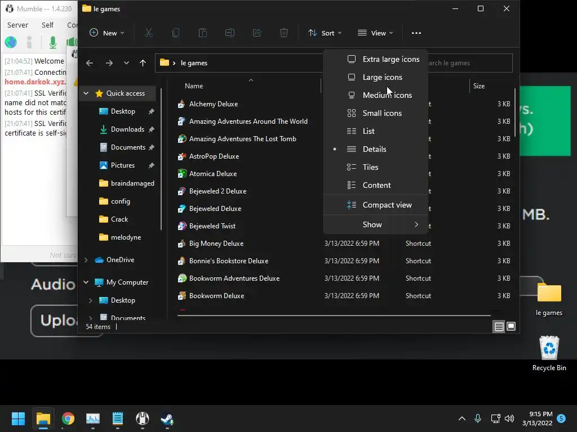This screenshot has width=577, height=432.
Task: Open recent locations dropdown chevron
Action: pos(126,63)
